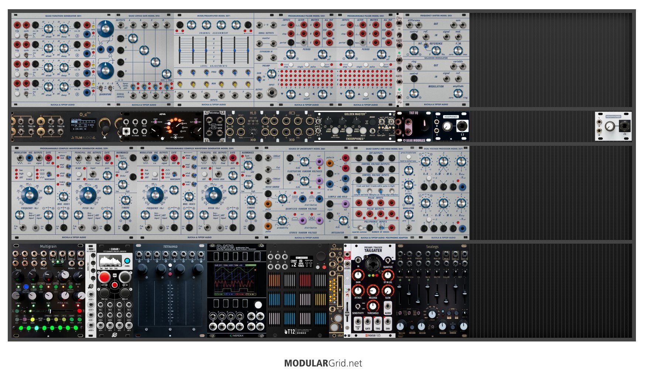Click the SIZE knob on Multigrain
The width and height of the screenshot is (647, 371).
pyautogui.click(x=48, y=295)
